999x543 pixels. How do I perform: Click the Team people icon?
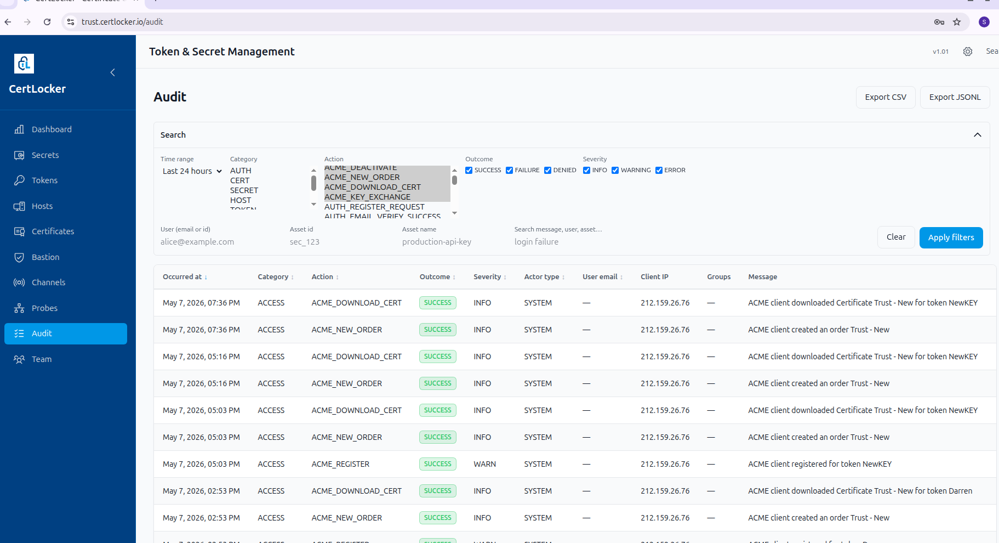pos(19,359)
